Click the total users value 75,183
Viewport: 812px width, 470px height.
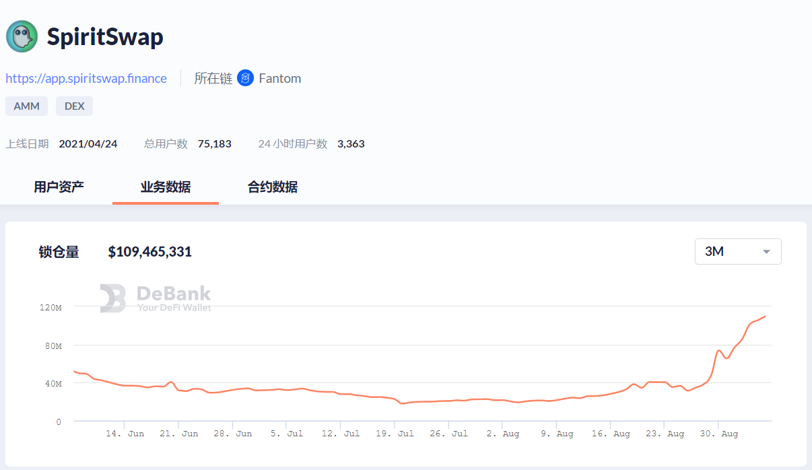tap(215, 143)
